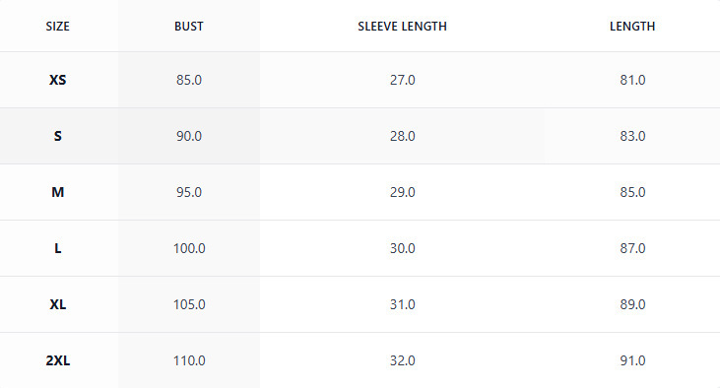Select the S size row label
The image size is (720, 388).
click(x=57, y=136)
